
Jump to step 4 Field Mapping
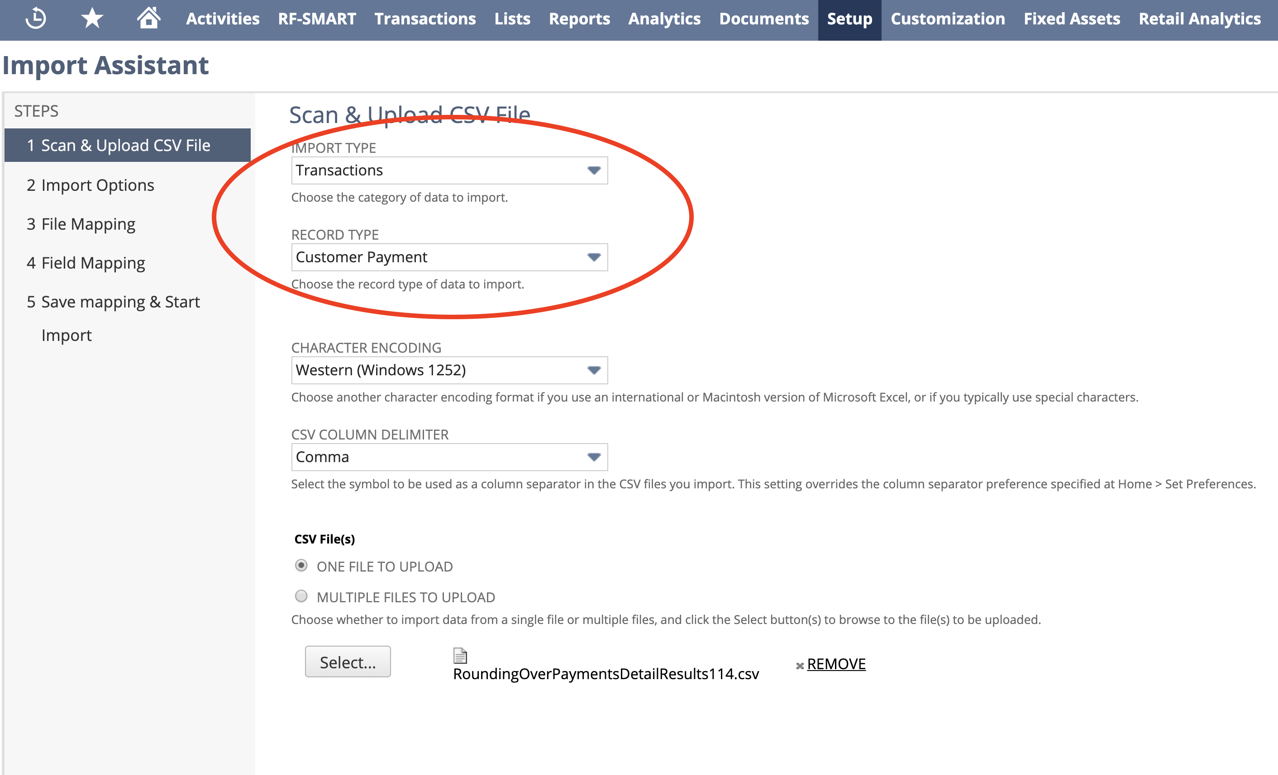(86, 263)
